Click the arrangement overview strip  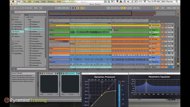pyautogui.click(x=112, y=13)
